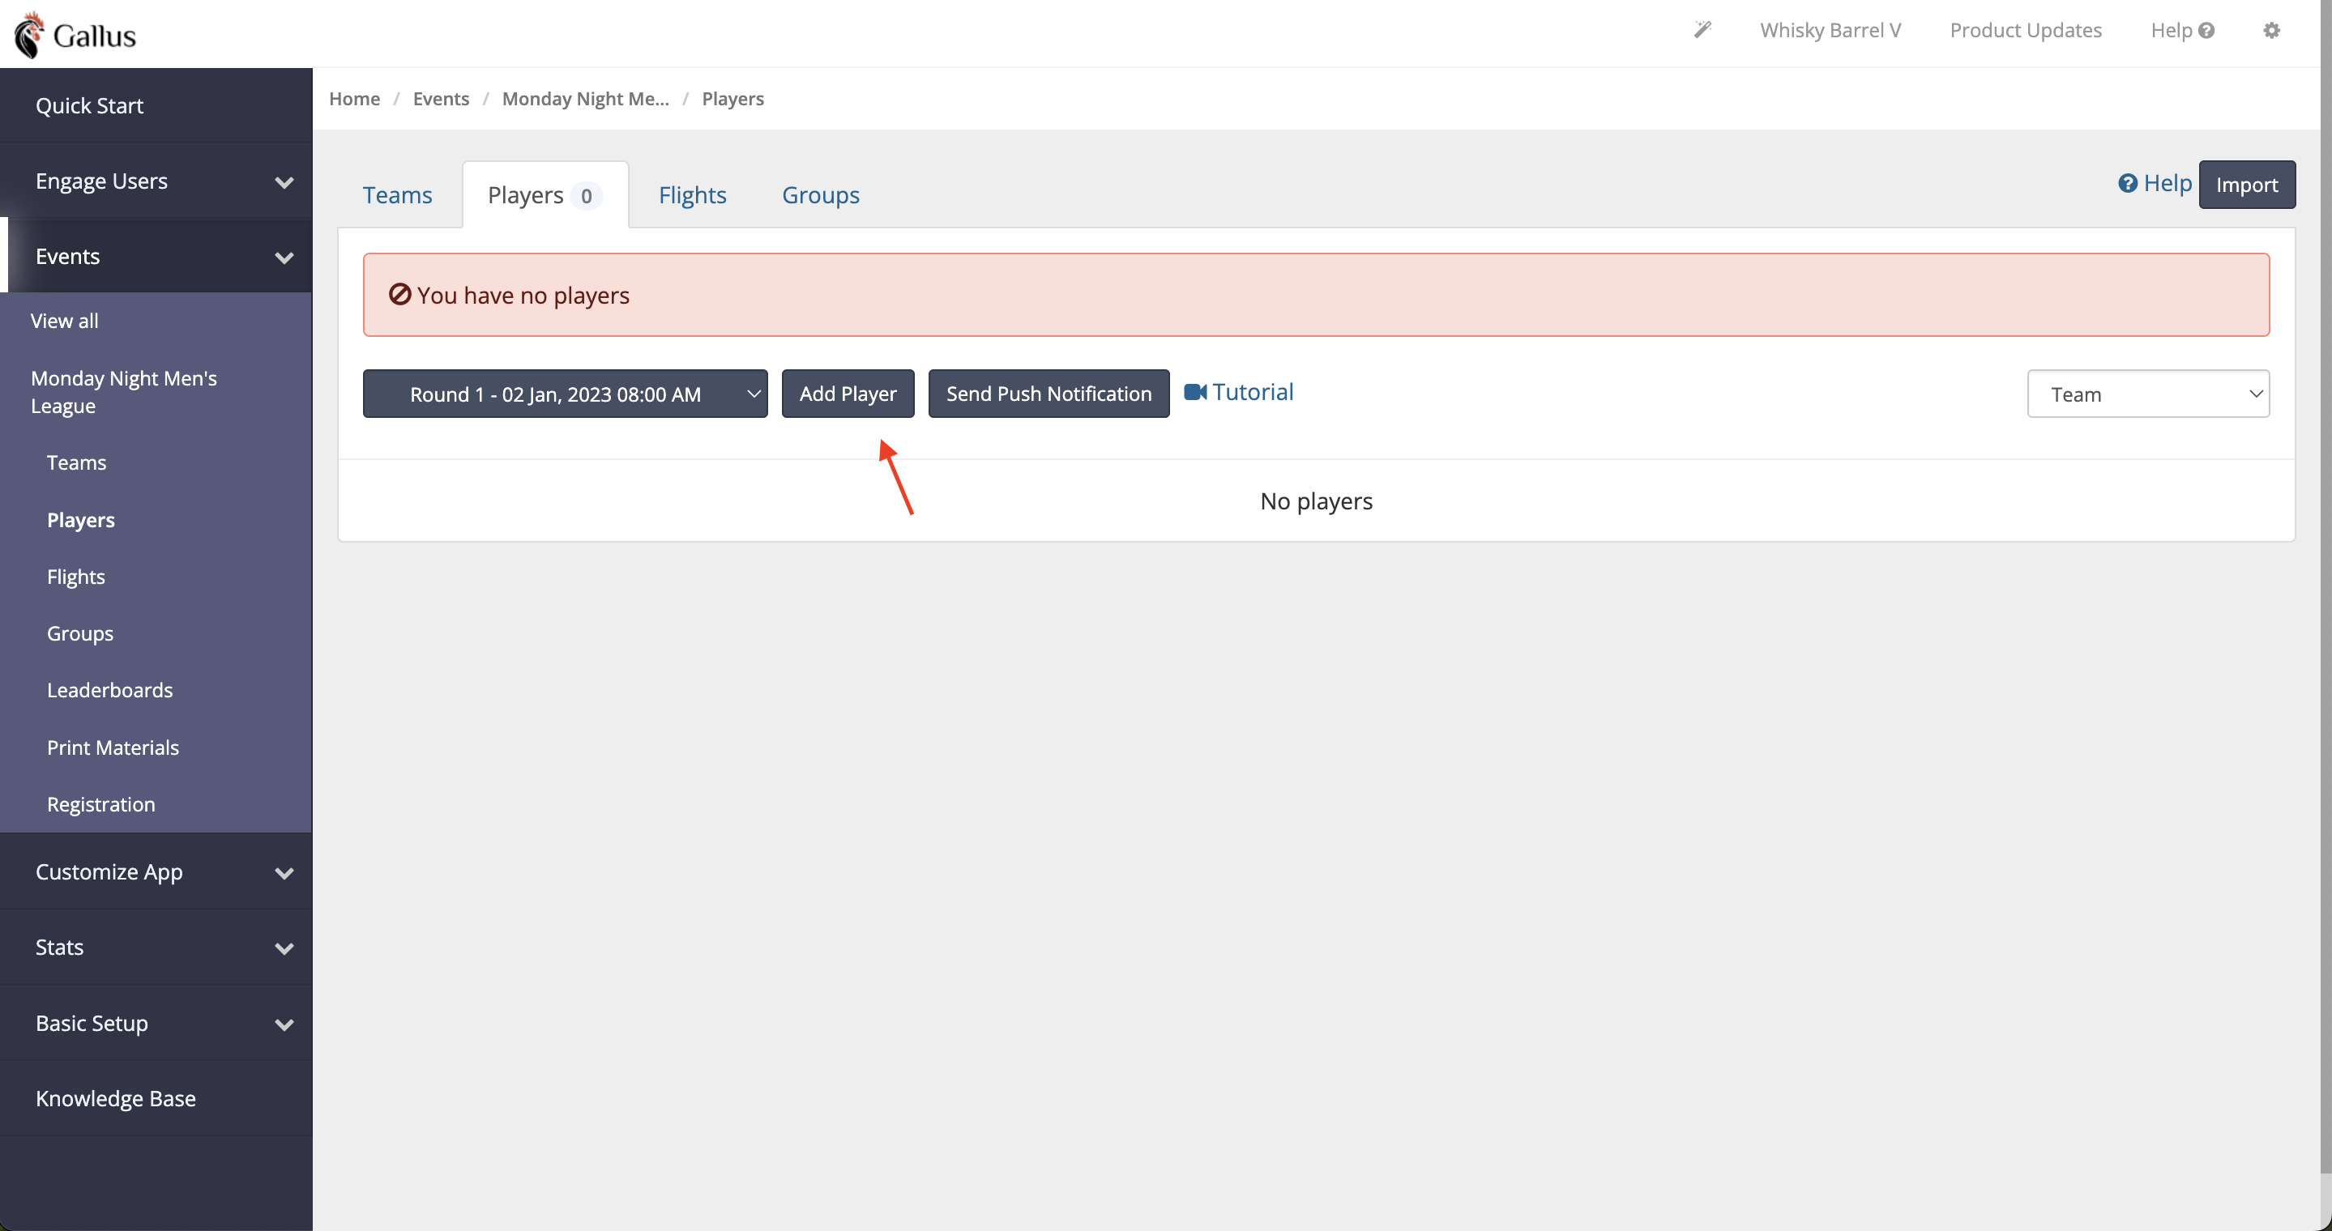Open the Groups tab

(x=820, y=194)
